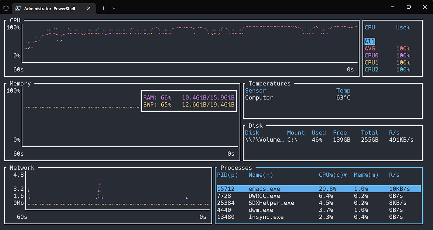This screenshot has width=433, height=230.
Task: Sort processes by the Name(n) column
Action: [261, 175]
